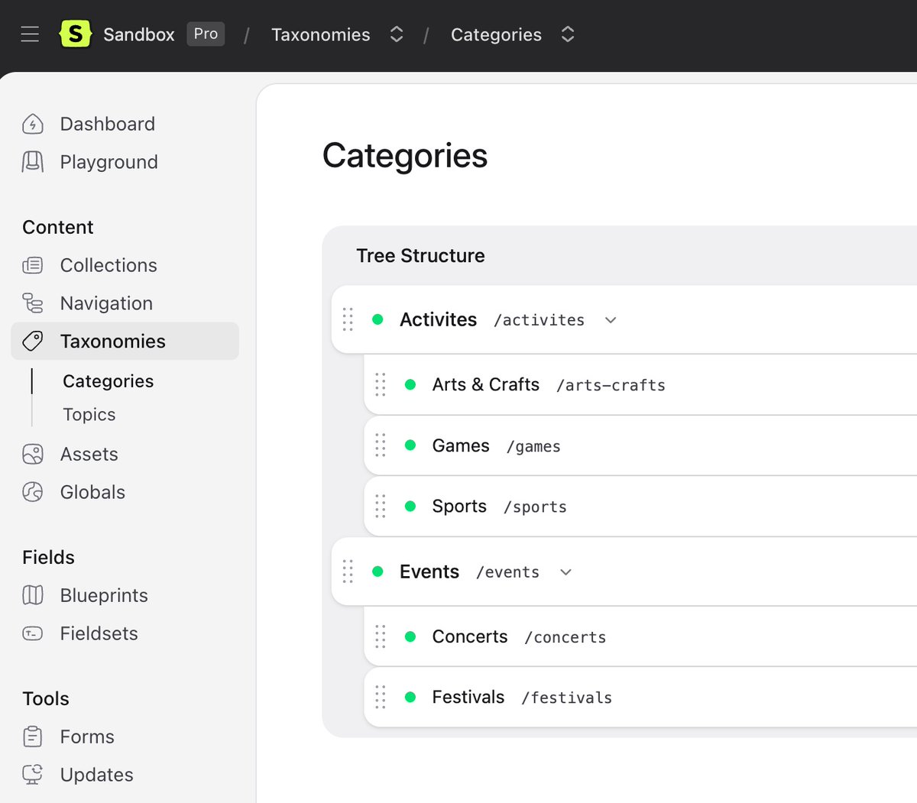Click green status dot on Festivals
This screenshot has height=803, width=917.
(410, 697)
